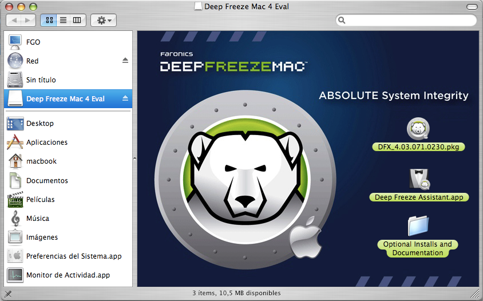Open Monitor de Actividad.app from sidebar
This screenshot has width=483, height=301.
coord(68,275)
